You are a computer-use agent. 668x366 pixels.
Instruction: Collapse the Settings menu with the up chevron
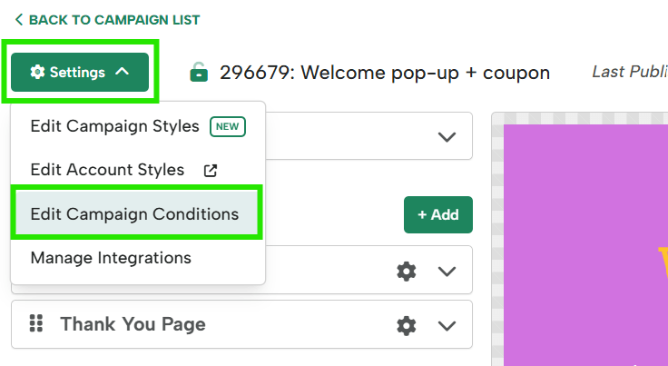(x=123, y=72)
